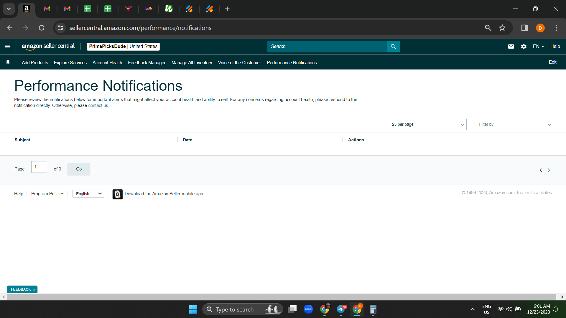Click the Date column header

coord(187,140)
